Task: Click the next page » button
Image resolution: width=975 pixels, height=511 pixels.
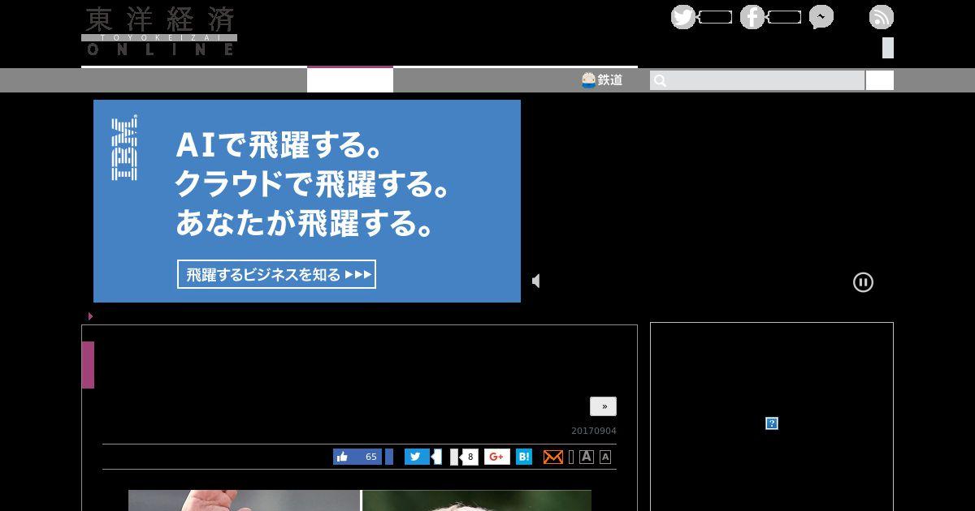Action: click(603, 406)
